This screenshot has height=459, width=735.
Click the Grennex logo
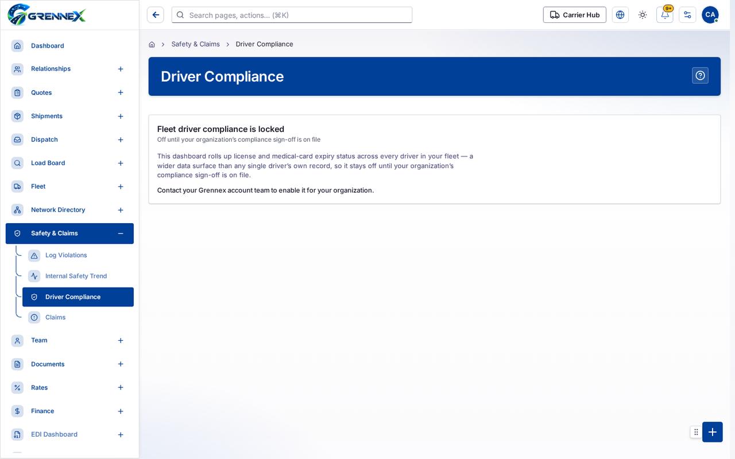click(47, 14)
